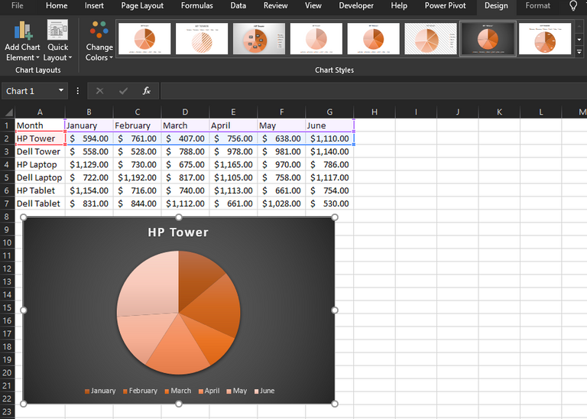587x419 pixels.
Task: Click the formula bar options dots
Action: point(77,91)
